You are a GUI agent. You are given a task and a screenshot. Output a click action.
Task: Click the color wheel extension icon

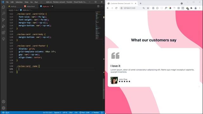pyautogui.click(x=170, y=8)
